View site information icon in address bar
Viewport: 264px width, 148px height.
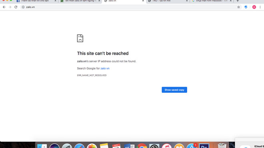point(23,7)
